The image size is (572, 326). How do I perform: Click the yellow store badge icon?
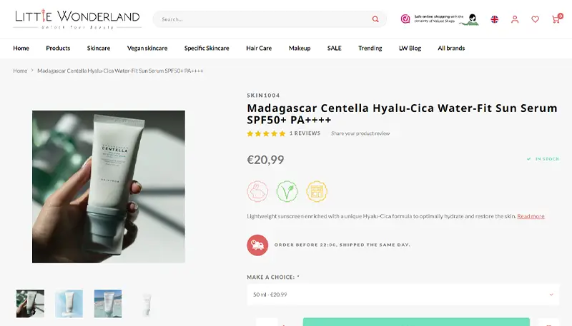coord(317,191)
